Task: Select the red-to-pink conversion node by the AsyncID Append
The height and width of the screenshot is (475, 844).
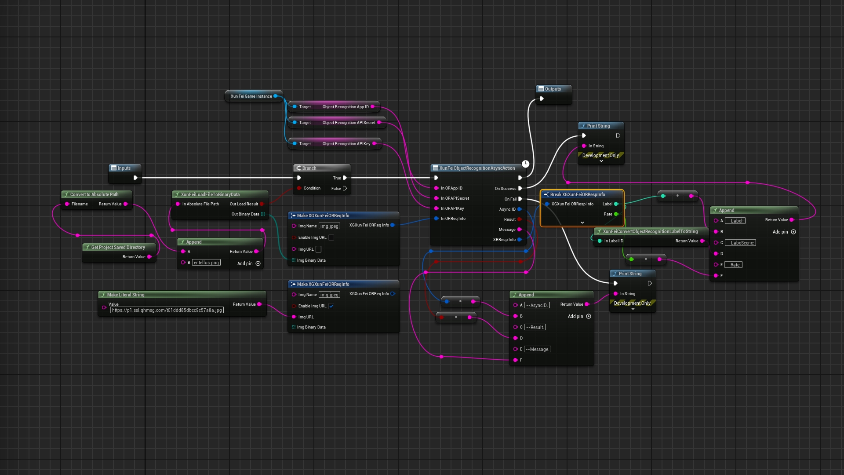Action: 456,317
